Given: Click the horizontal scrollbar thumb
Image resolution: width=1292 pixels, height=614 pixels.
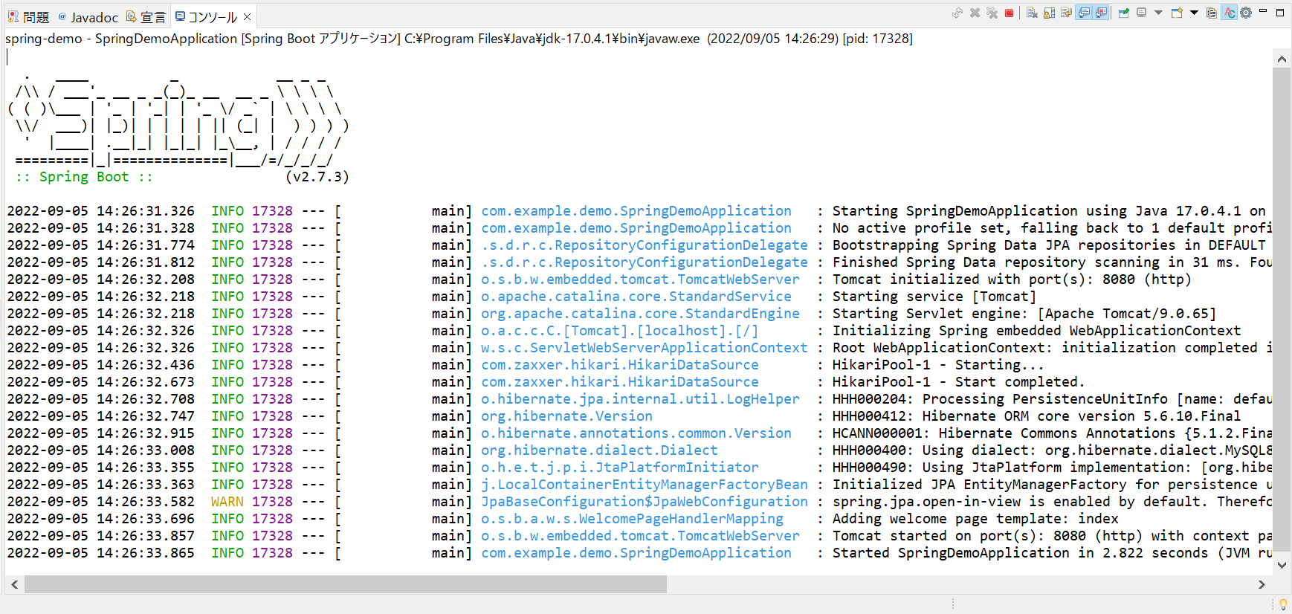Looking at the screenshot, I should (x=346, y=585).
